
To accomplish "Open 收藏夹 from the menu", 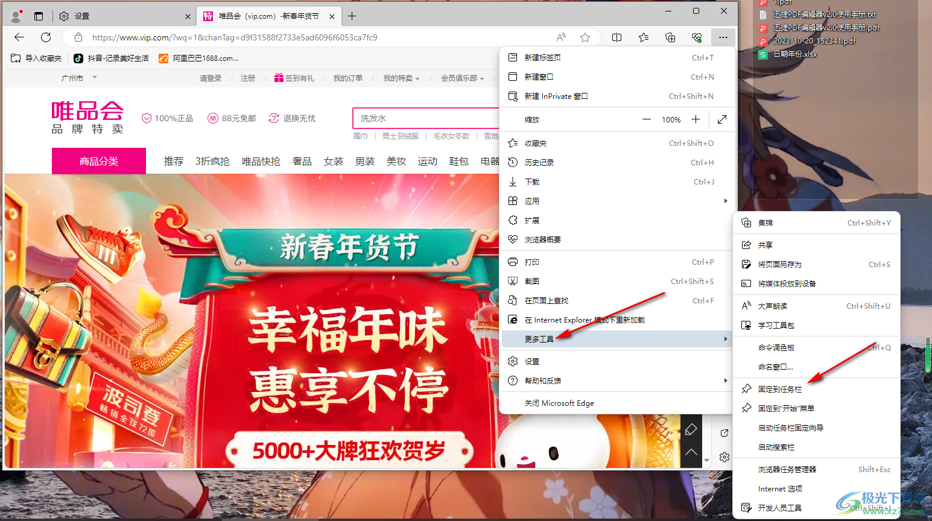I will pyautogui.click(x=617, y=143).
